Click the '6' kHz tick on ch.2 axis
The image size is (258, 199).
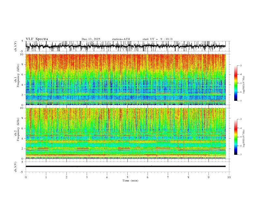23,128
